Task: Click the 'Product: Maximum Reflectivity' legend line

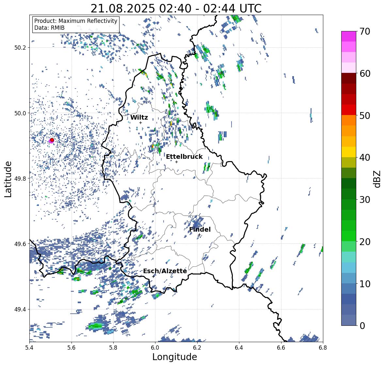Action: (x=76, y=21)
